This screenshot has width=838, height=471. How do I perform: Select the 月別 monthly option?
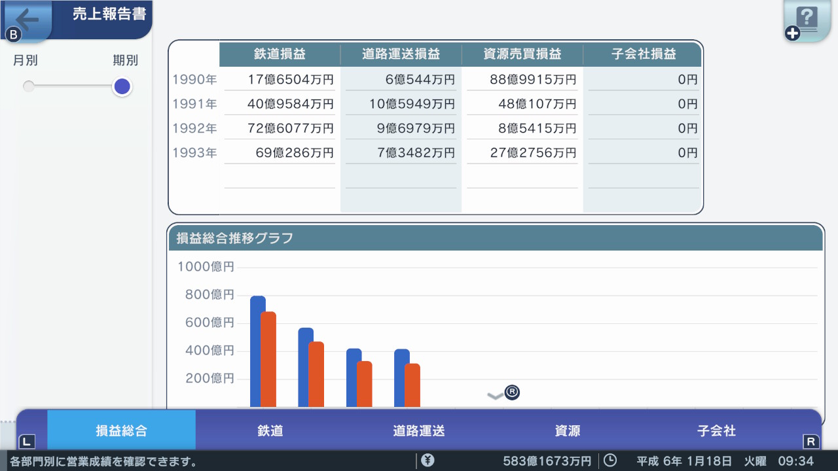tap(26, 61)
